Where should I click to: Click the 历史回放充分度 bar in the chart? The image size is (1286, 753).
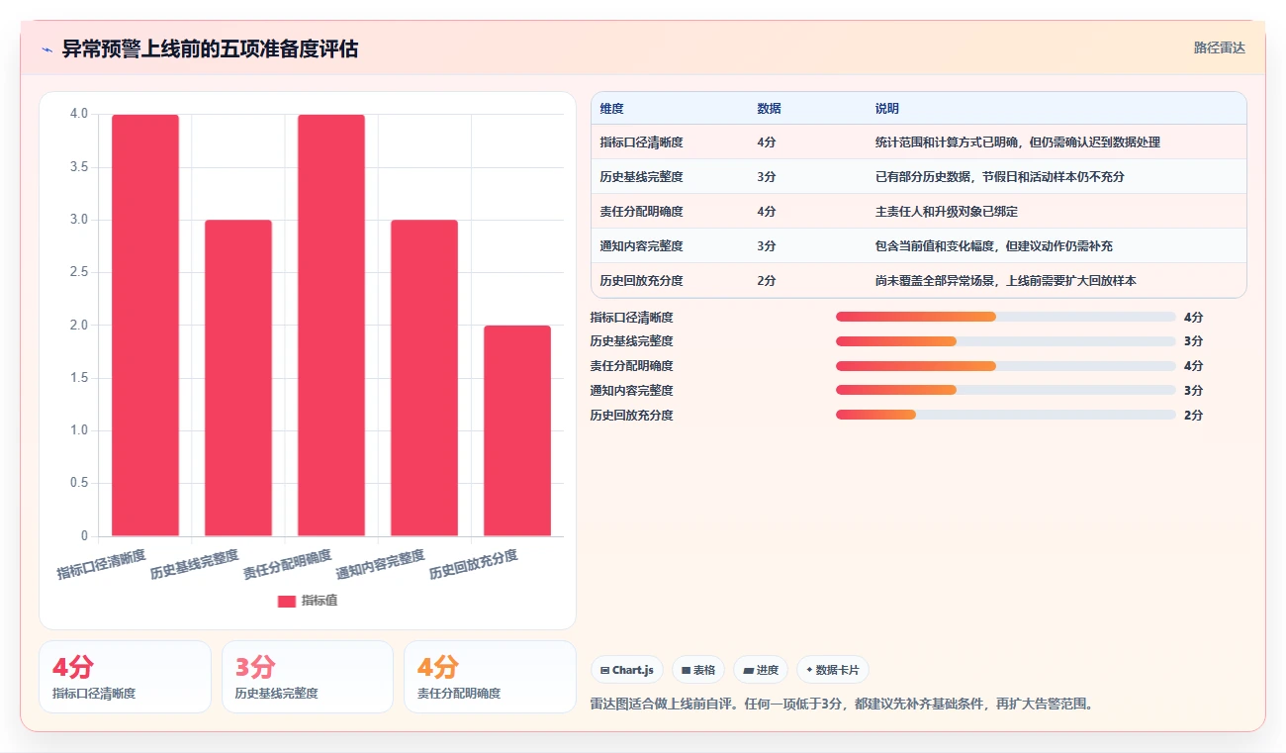517,430
